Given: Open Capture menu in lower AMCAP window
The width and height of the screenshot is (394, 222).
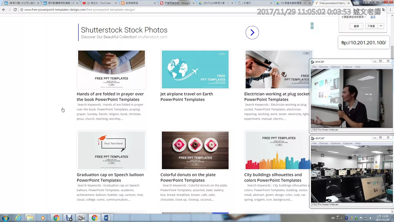Looking at the screenshot, I should point(347,143).
